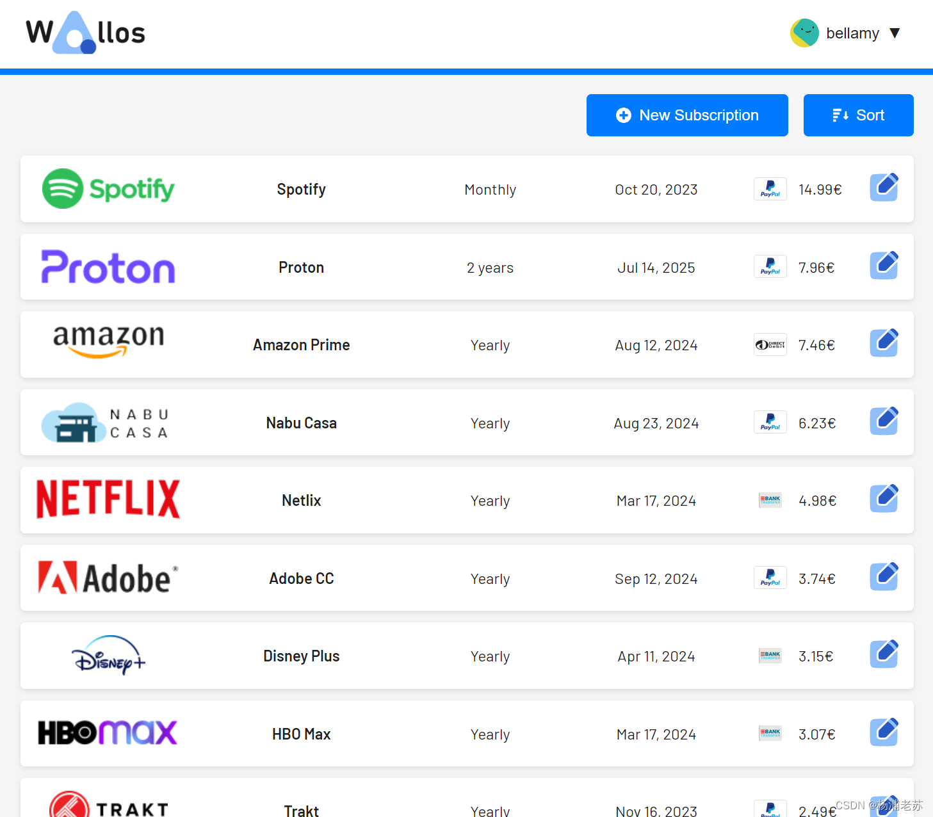Click Direct Debit icon in Amazon Prime row
933x817 pixels.
[770, 344]
